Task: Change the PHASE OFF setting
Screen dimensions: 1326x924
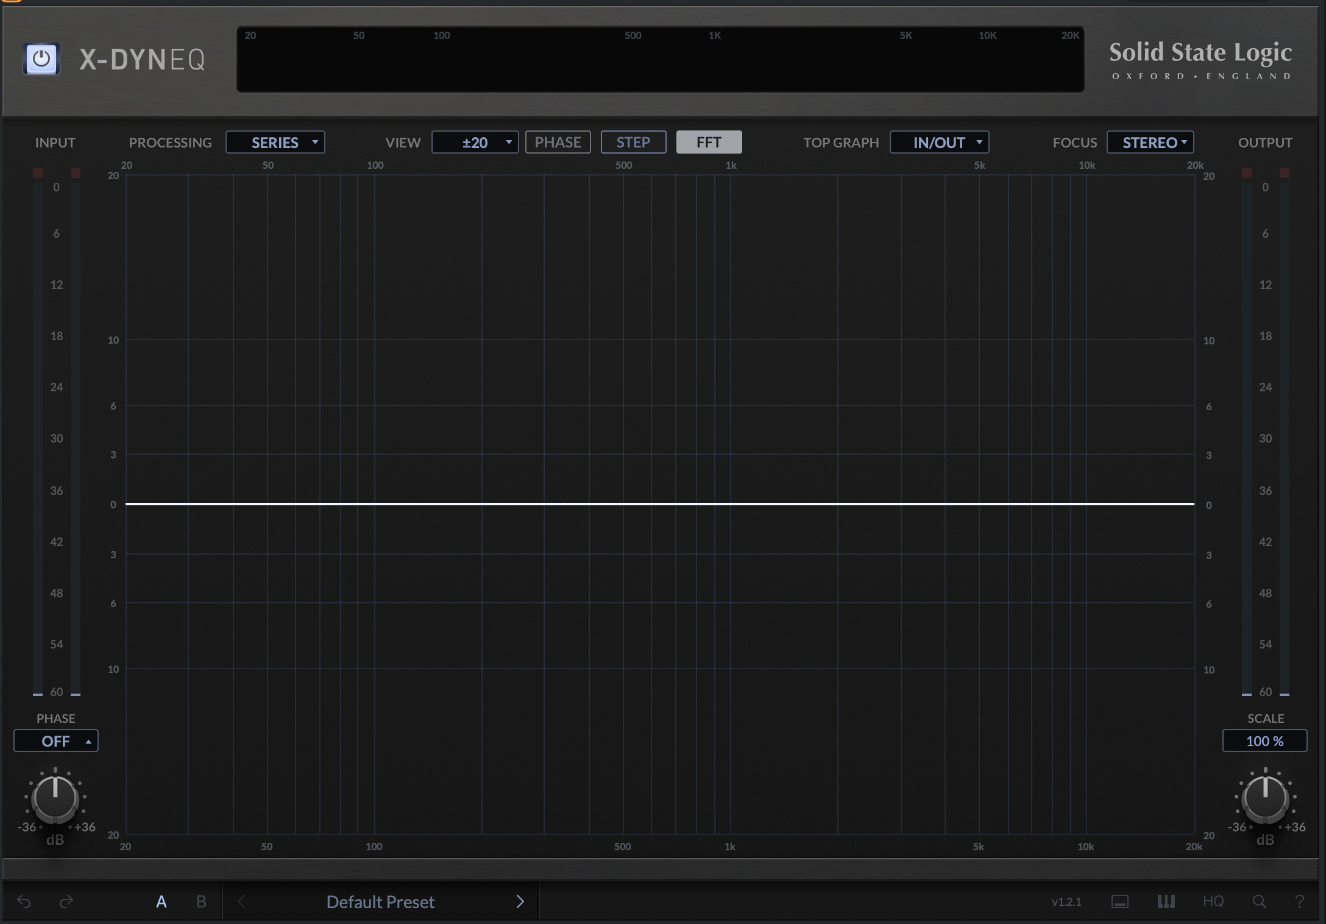Action: (55, 741)
